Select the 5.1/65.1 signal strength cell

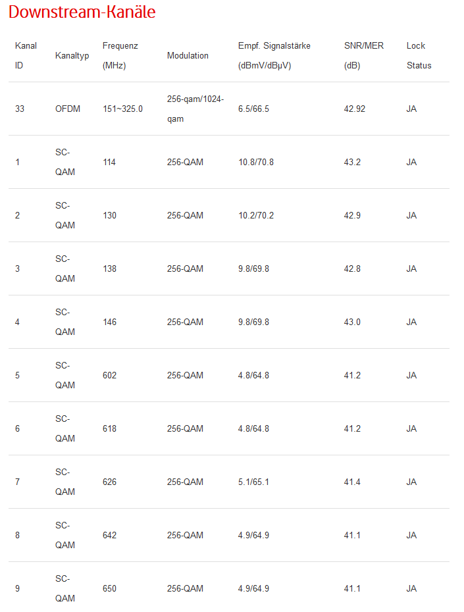(x=253, y=482)
